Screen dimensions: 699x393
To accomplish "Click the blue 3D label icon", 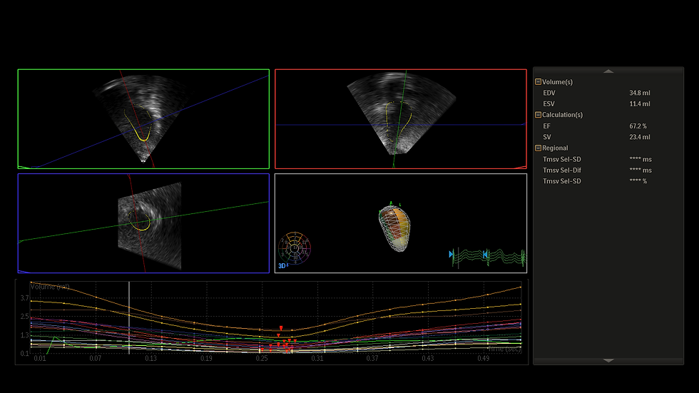I will (282, 266).
